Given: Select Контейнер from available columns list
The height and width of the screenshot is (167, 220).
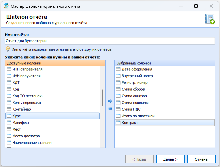Looking at the screenshot, I should (x=21, y=109).
